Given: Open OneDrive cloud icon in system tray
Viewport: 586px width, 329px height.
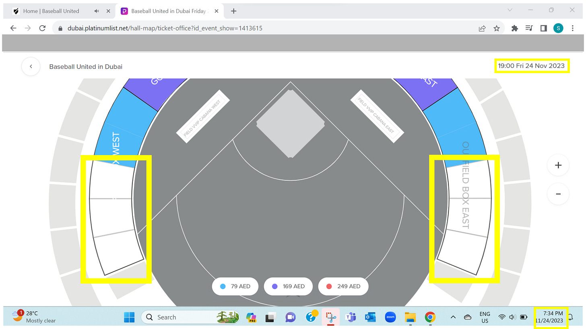Looking at the screenshot, I should [x=468, y=317].
